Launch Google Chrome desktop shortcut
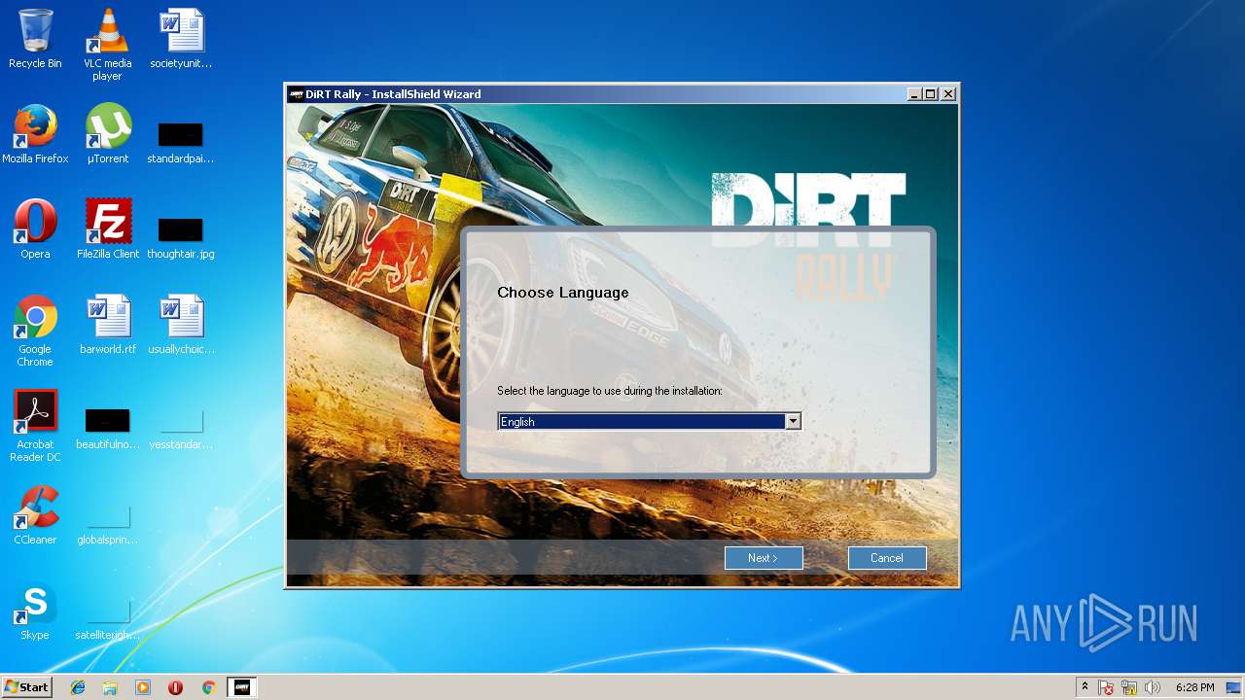Screen dimensions: 1245x700 point(35,331)
